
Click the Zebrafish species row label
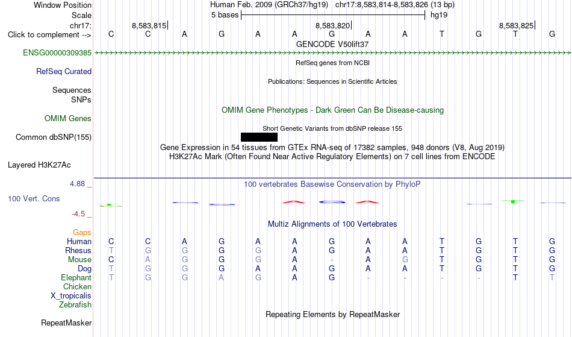pyautogui.click(x=75, y=305)
